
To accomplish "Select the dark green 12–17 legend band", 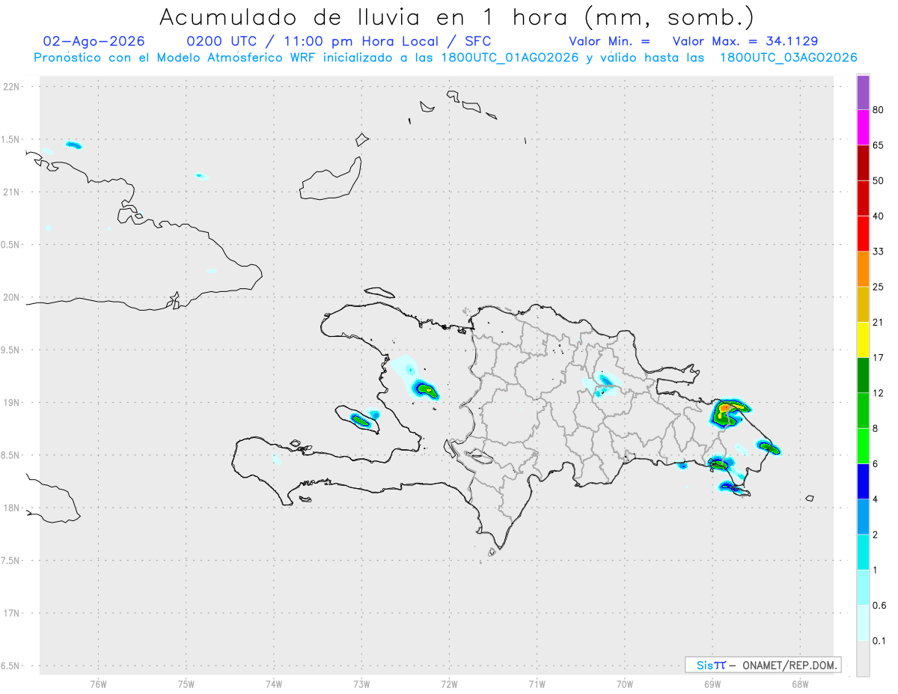I will 863,375.
